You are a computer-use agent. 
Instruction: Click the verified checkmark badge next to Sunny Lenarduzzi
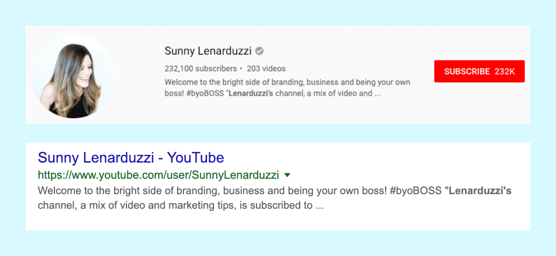259,50
